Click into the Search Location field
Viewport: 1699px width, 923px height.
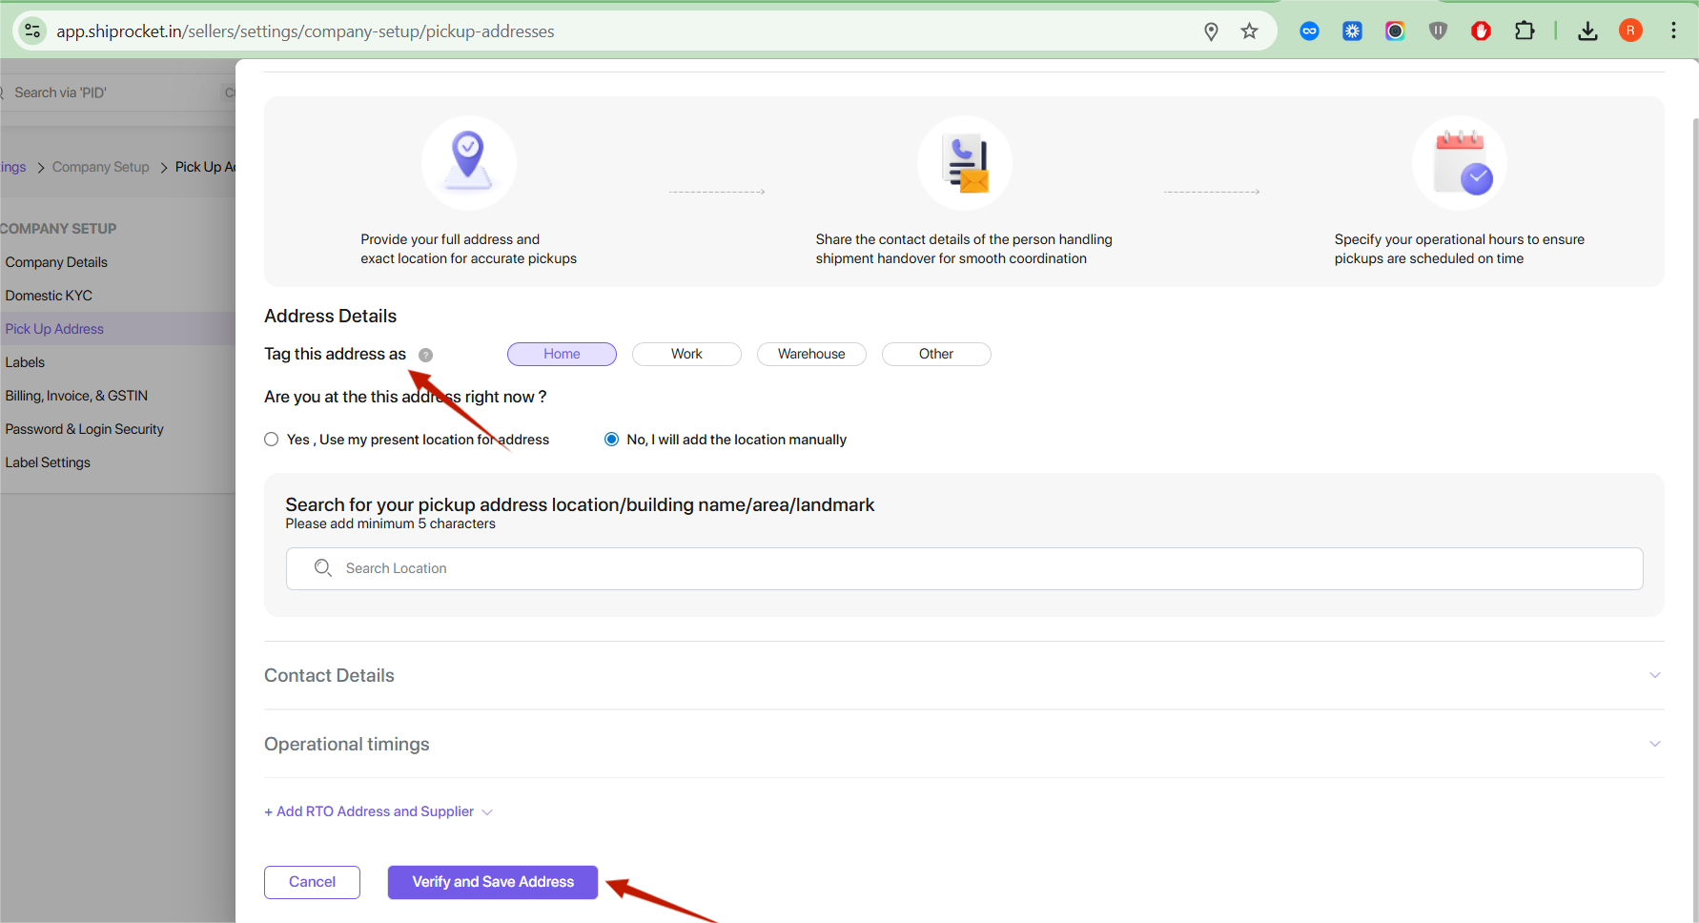tap(963, 568)
